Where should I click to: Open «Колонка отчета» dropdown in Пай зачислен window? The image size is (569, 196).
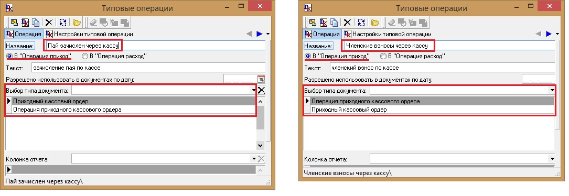(x=253, y=159)
